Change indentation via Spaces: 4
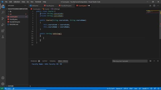Image resolution: width=161 pixels, height=90 pixels. click(x=119, y=88)
